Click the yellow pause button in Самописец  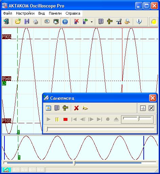tap(57, 120)
